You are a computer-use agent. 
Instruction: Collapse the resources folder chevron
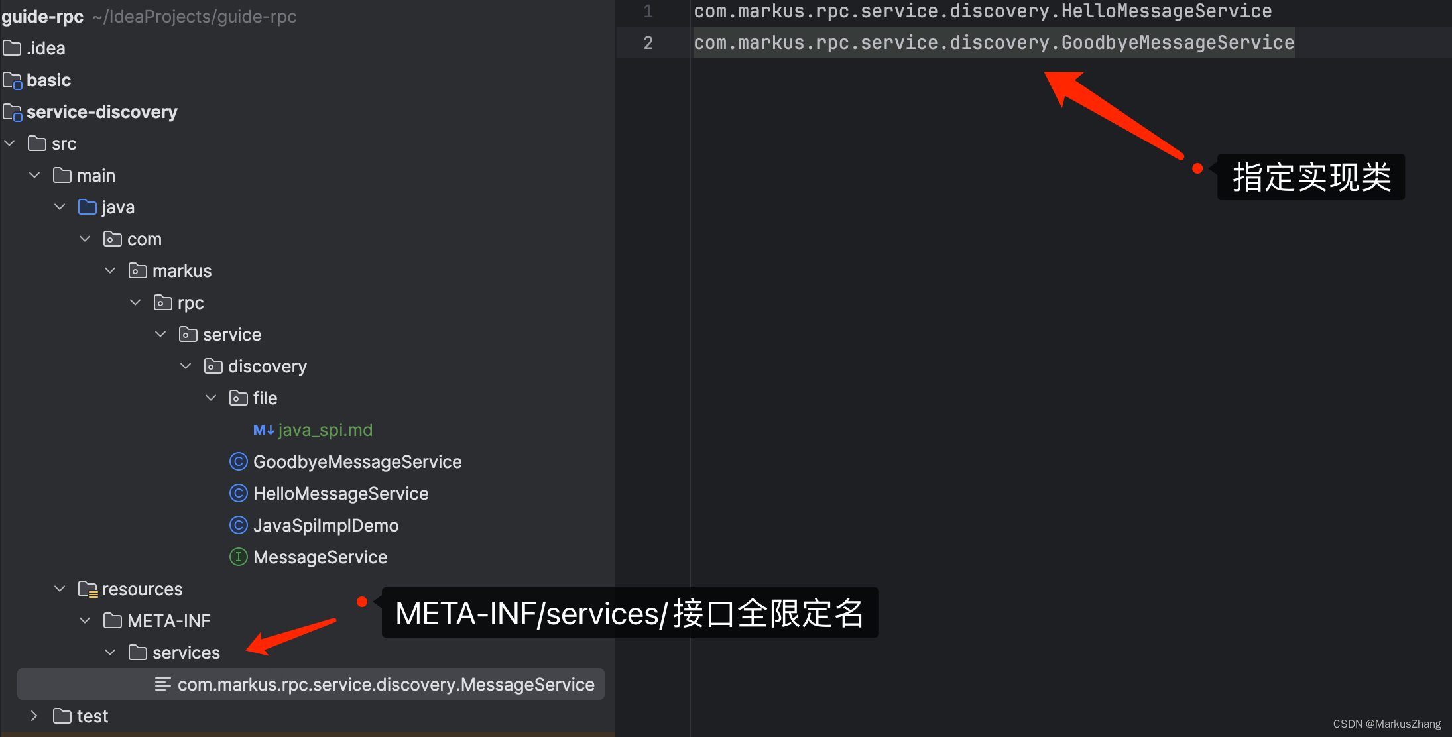(60, 589)
